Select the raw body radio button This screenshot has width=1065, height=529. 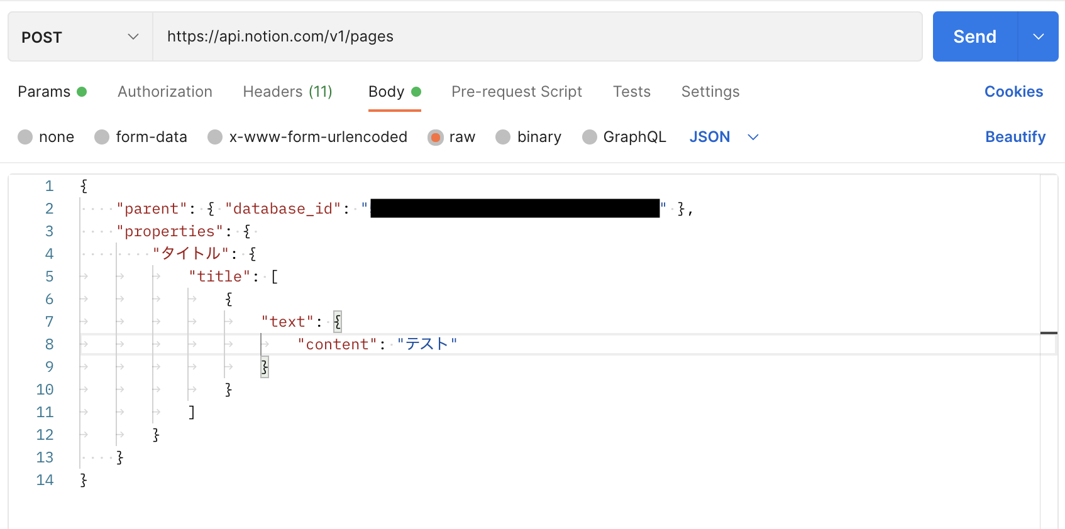[x=435, y=137]
